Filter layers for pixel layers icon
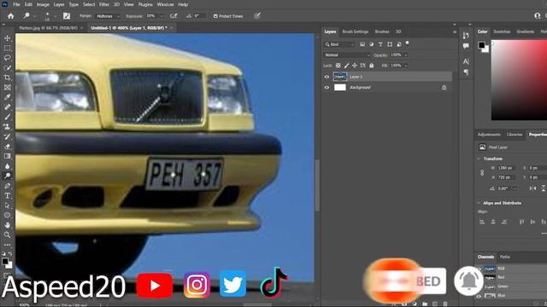 point(362,44)
